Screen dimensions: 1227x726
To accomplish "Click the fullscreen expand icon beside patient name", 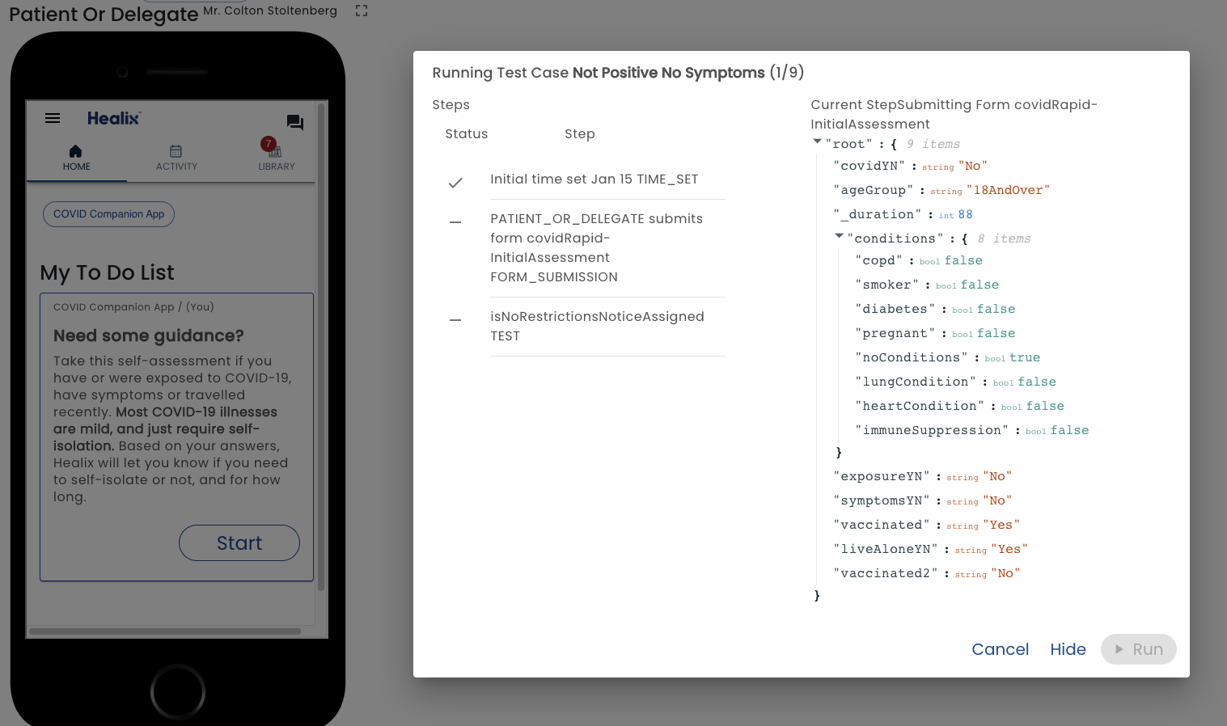I will pyautogui.click(x=362, y=11).
